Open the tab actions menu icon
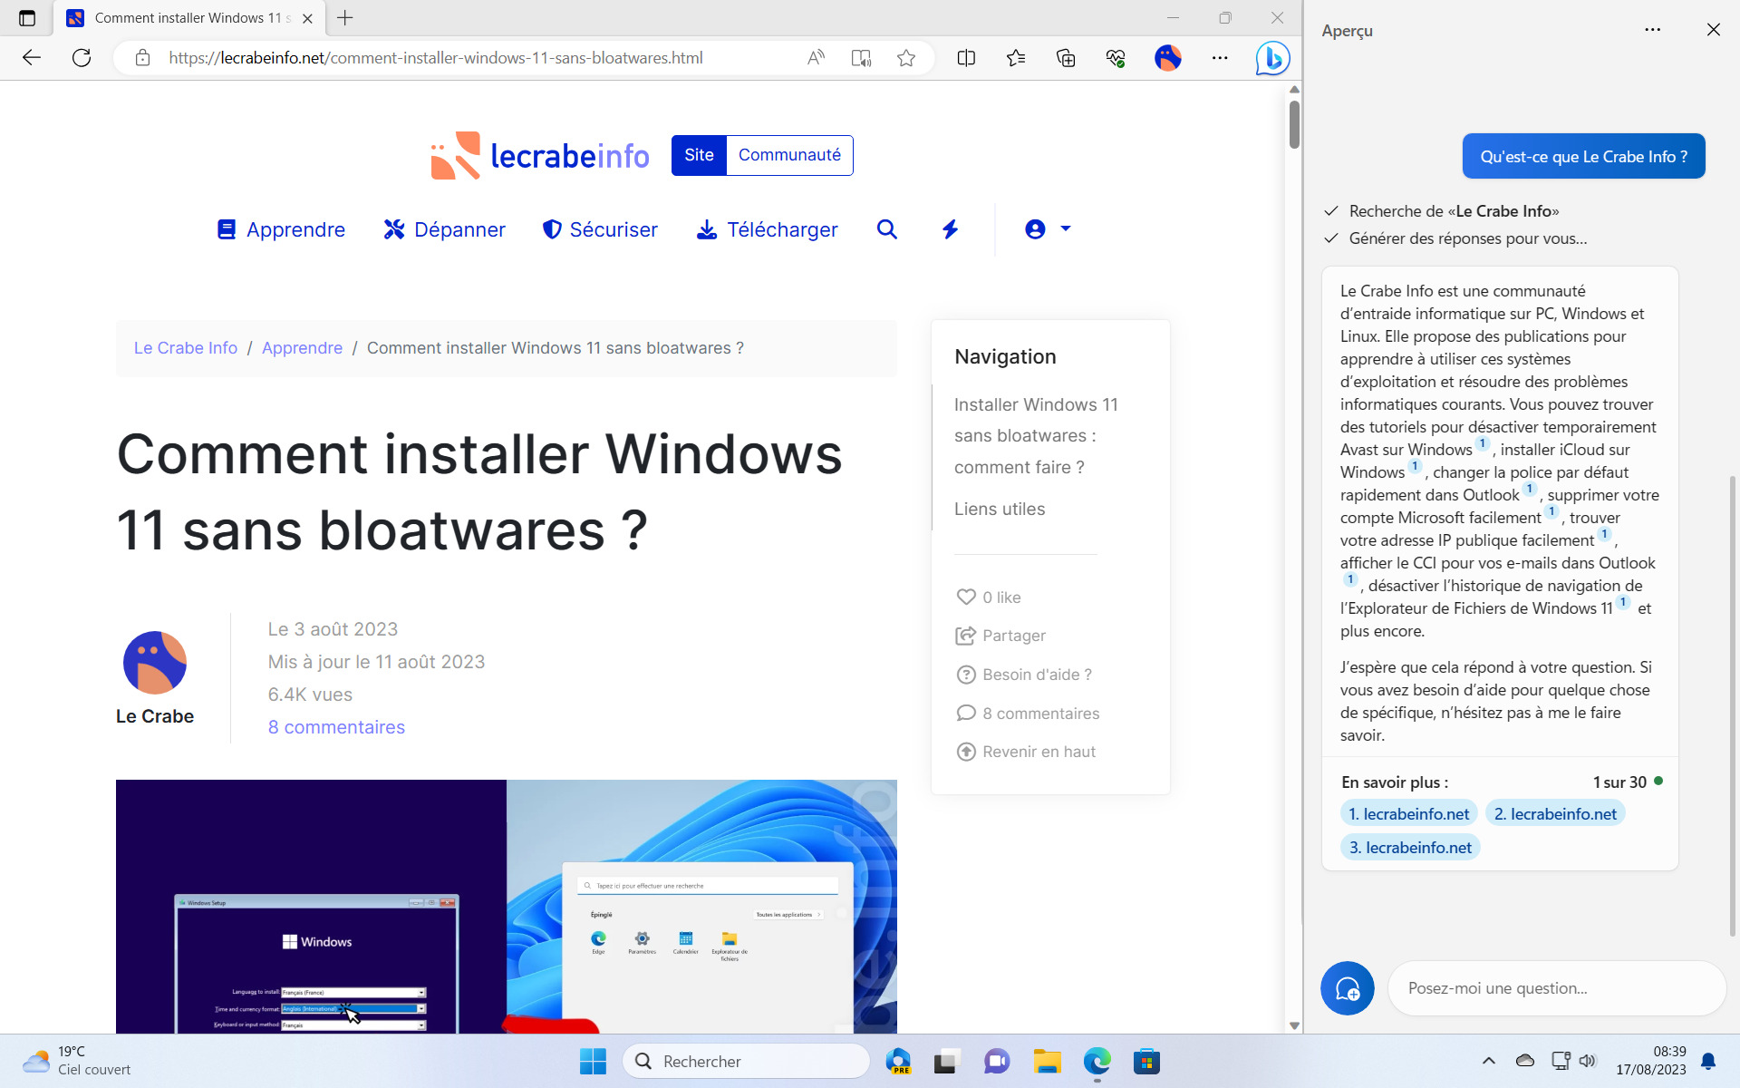Image resolution: width=1740 pixels, height=1088 pixels. click(27, 18)
